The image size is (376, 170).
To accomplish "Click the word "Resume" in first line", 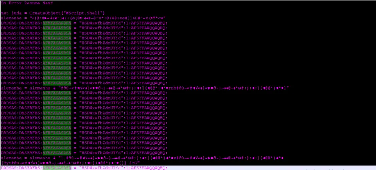I will 32,3.
